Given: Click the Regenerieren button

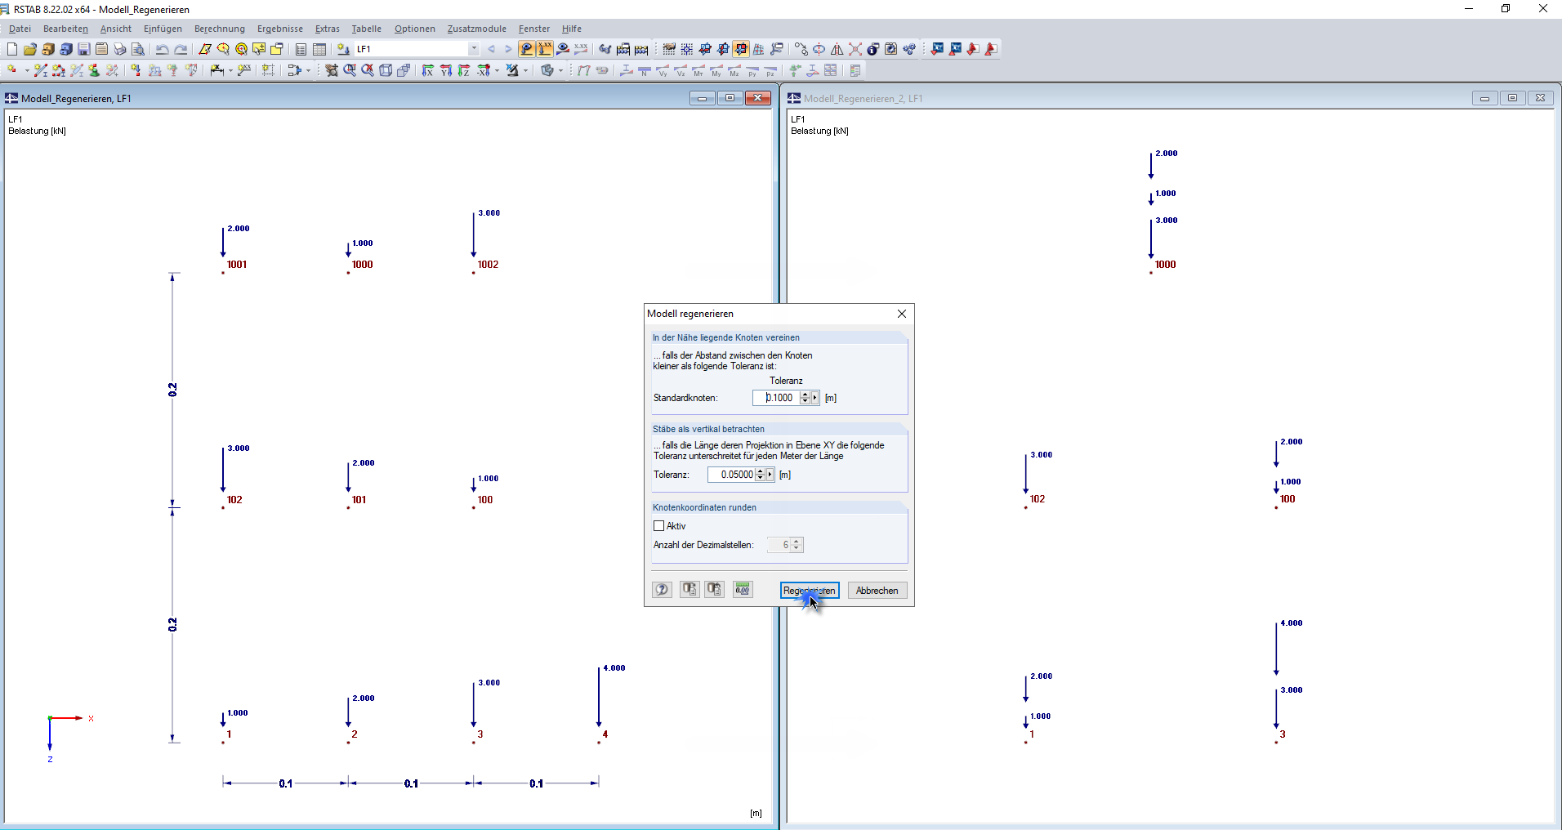Looking at the screenshot, I should pos(809,591).
